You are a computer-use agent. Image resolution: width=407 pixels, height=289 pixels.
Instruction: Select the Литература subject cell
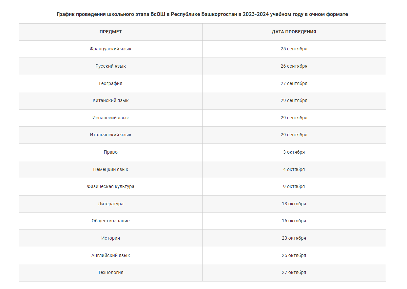tap(111, 204)
